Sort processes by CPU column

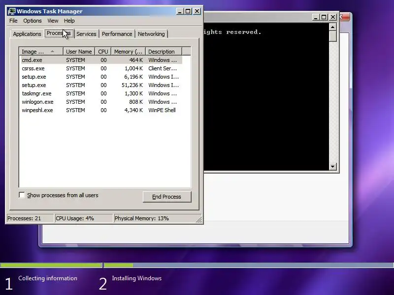coord(103,52)
